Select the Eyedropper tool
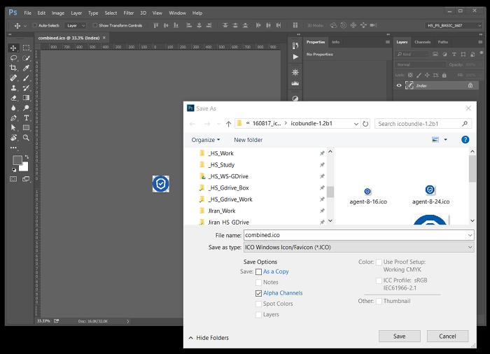 26,68
